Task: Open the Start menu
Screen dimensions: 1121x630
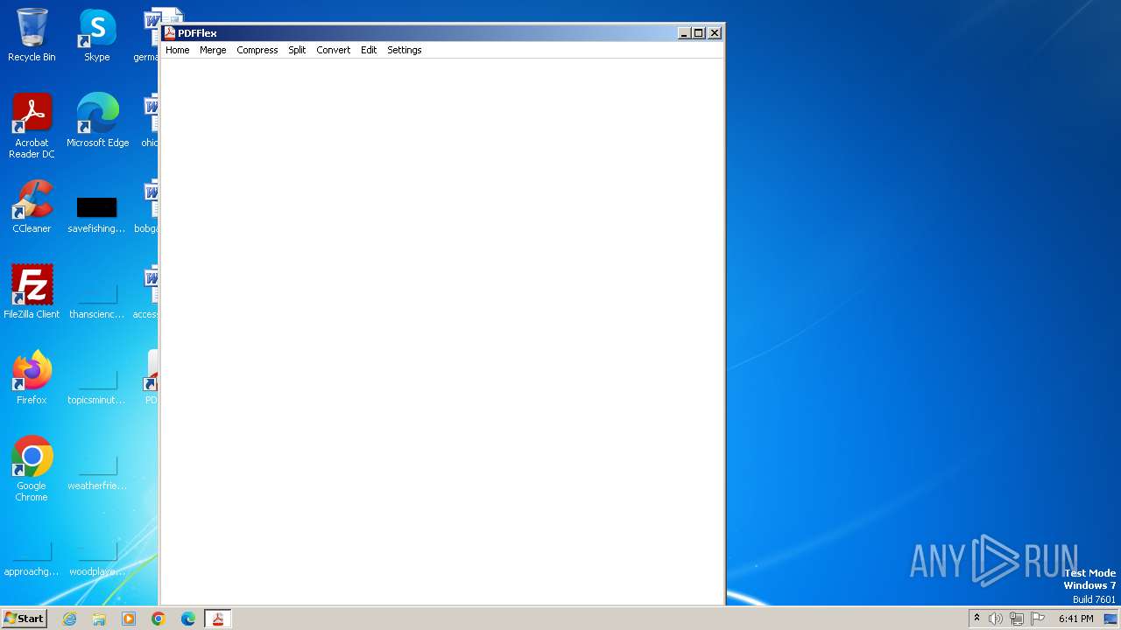Action: 24,619
